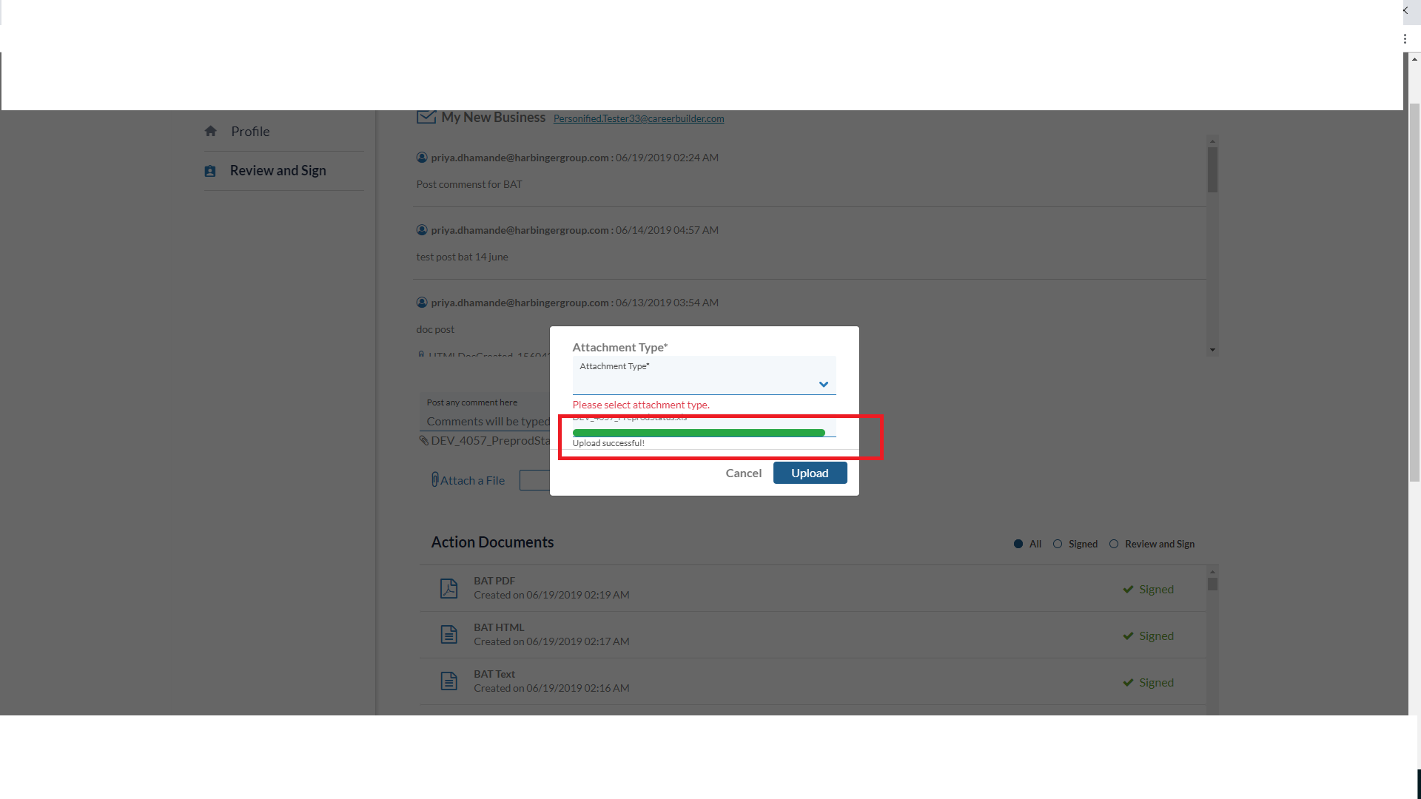
Task: Click the Attach a File paperclip icon
Action: 435,480
